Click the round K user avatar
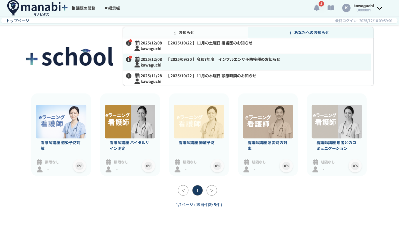Viewport: 399px width, 225px height. click(346, 8)
